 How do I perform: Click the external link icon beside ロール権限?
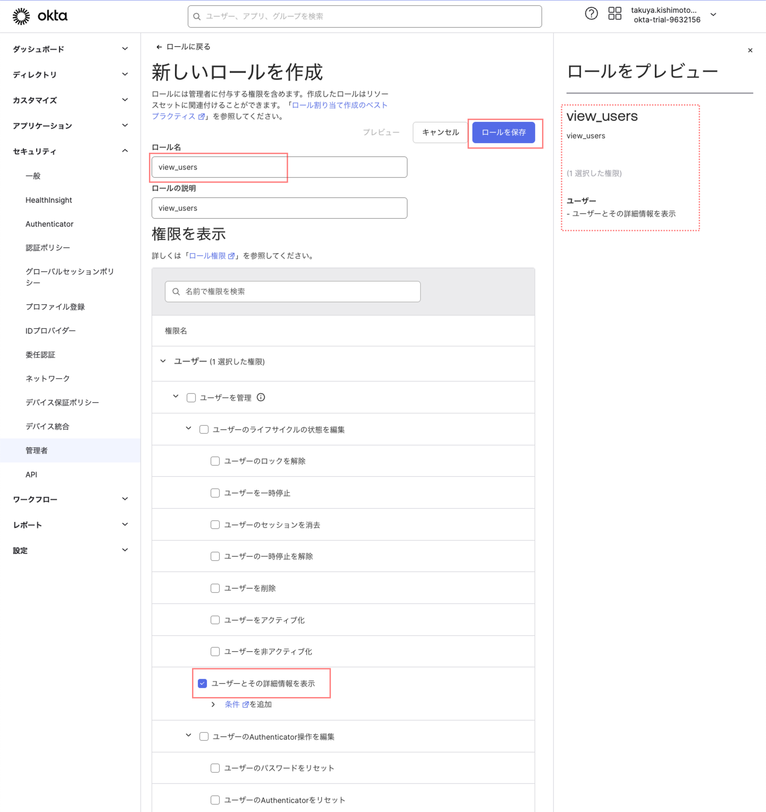point(231,256)
